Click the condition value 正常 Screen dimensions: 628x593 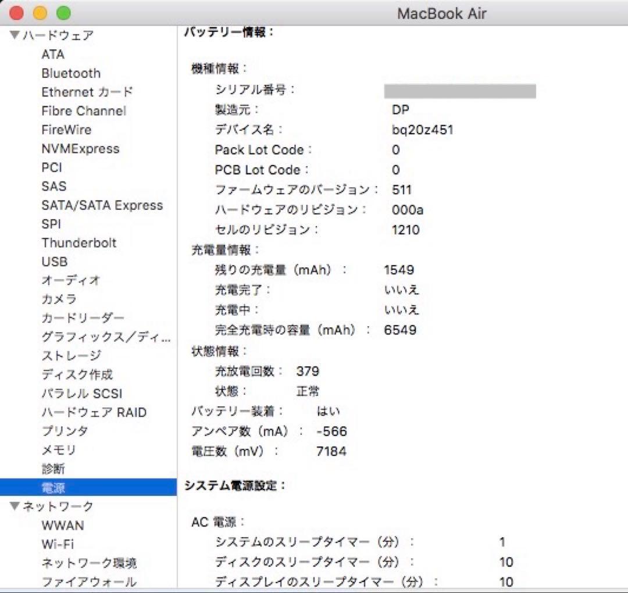(308, 391)
